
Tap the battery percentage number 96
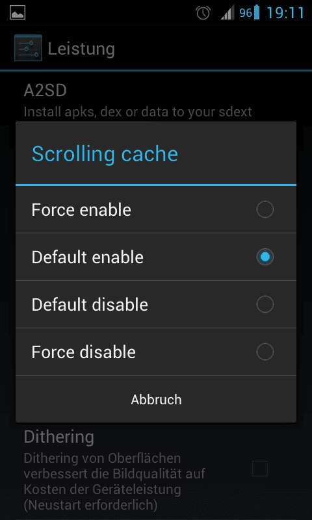click(246, 13)
